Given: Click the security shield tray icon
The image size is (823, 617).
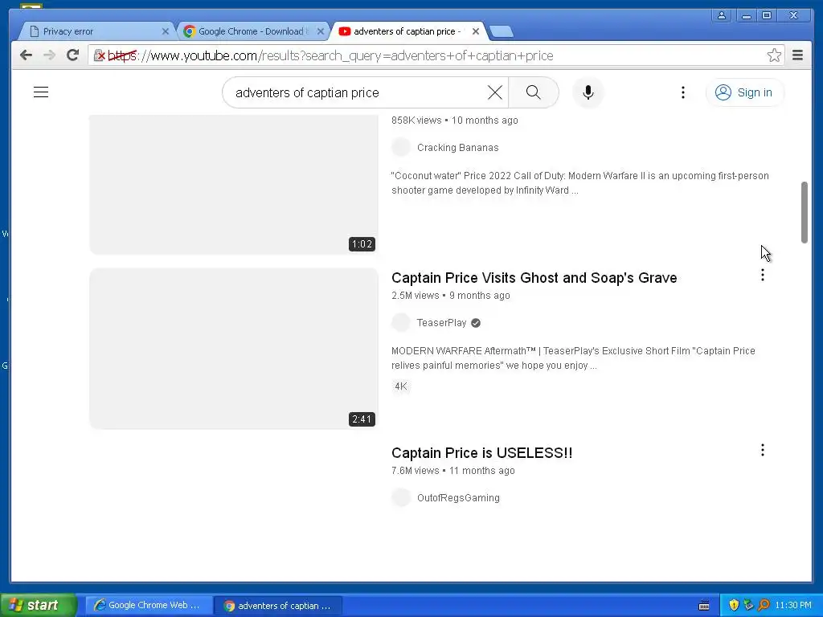Looking at the screenshot, I should tap(734, 606).
